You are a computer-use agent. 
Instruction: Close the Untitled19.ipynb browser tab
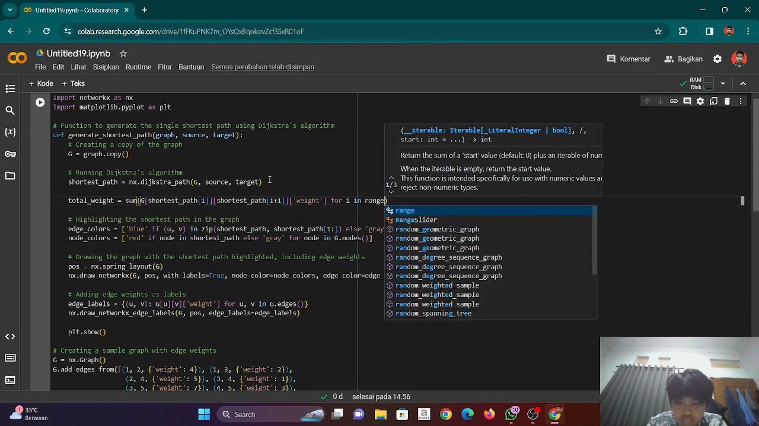tap(127, 10)
